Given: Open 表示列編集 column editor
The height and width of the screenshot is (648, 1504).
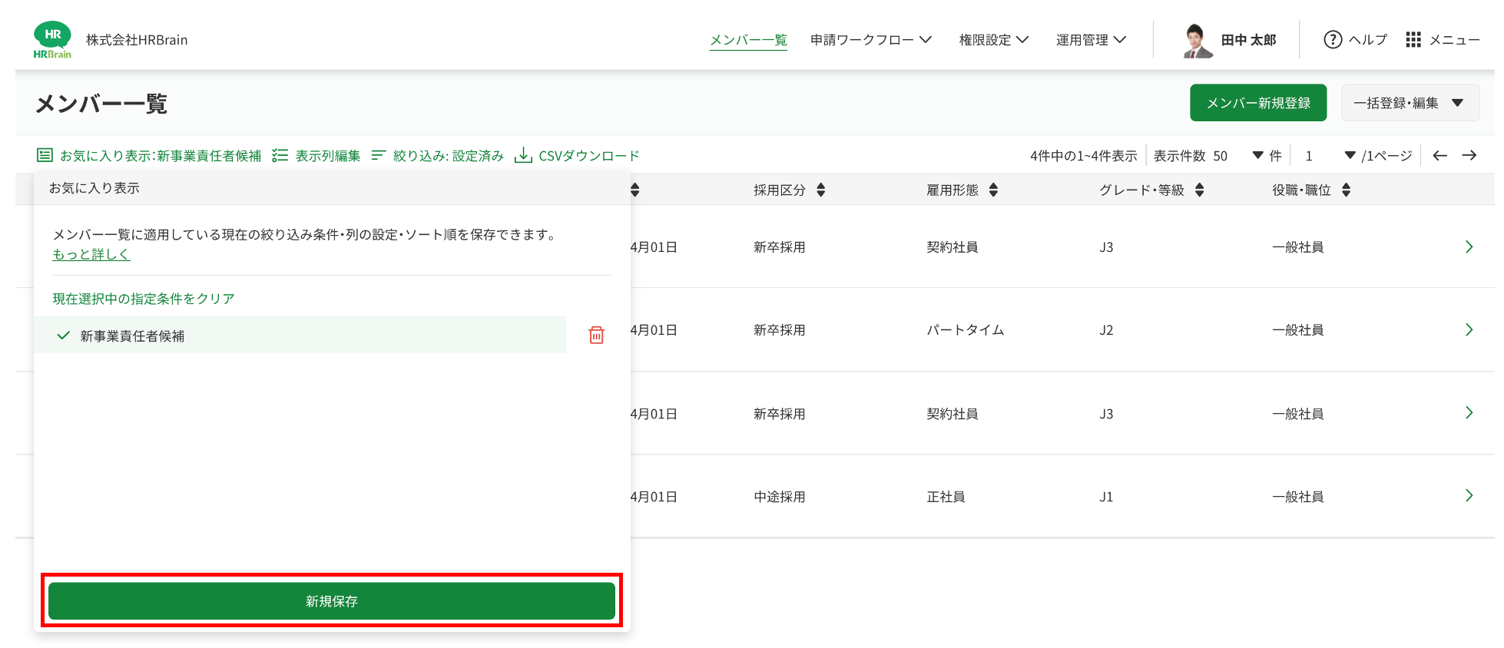Looking at the screenshot, I should [316, 156].
